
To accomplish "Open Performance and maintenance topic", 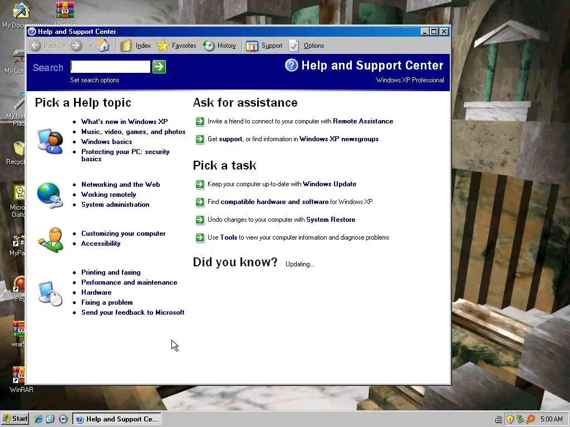I will point(129,282).
